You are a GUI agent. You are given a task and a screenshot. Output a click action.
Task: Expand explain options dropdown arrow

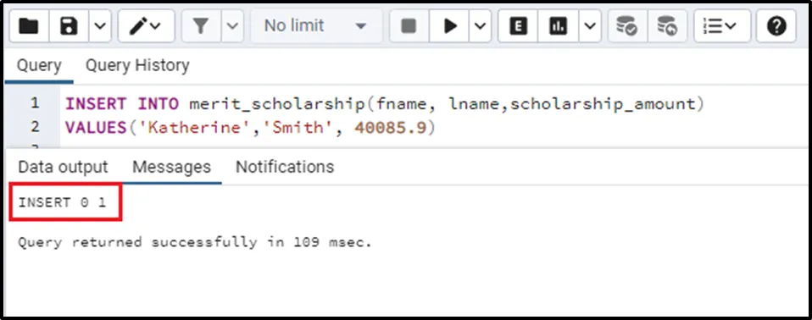click(x=590, y=26)
